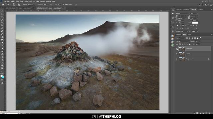The width and height of the screenshot is (213, 119).
Task: Click the Home icon in options bar
Action: click(x=3, y=5)
